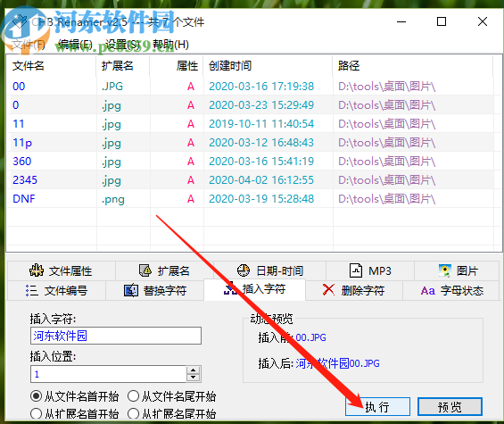Click the File Numbering list icon
This screenshot has width=504, height=424.
click(x=32, y=290)
